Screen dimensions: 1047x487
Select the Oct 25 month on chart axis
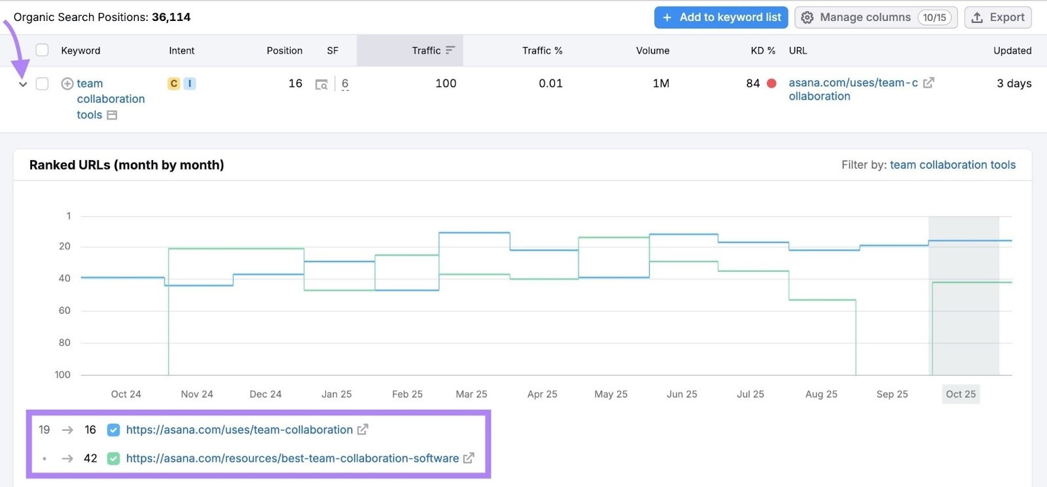pos(960,394)
